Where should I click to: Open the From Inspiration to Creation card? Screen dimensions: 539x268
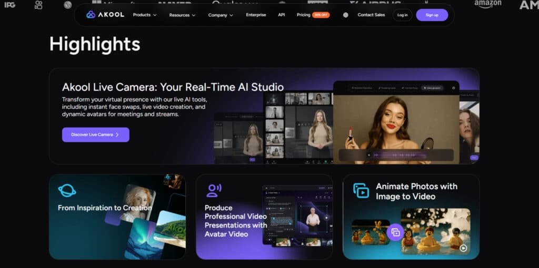[117, 217]
